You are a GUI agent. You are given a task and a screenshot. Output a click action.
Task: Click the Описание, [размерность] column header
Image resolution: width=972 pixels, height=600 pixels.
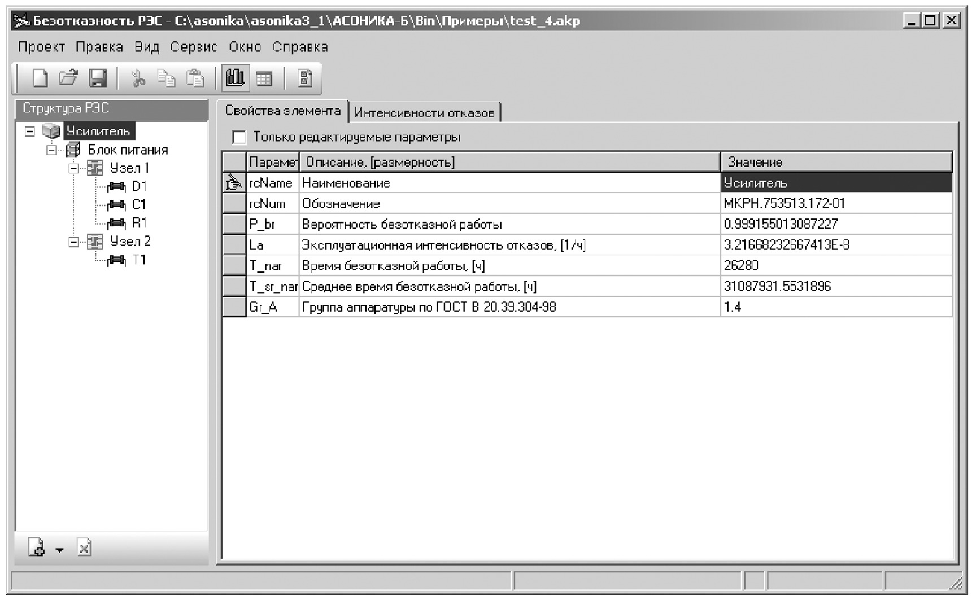click(510, 162)
